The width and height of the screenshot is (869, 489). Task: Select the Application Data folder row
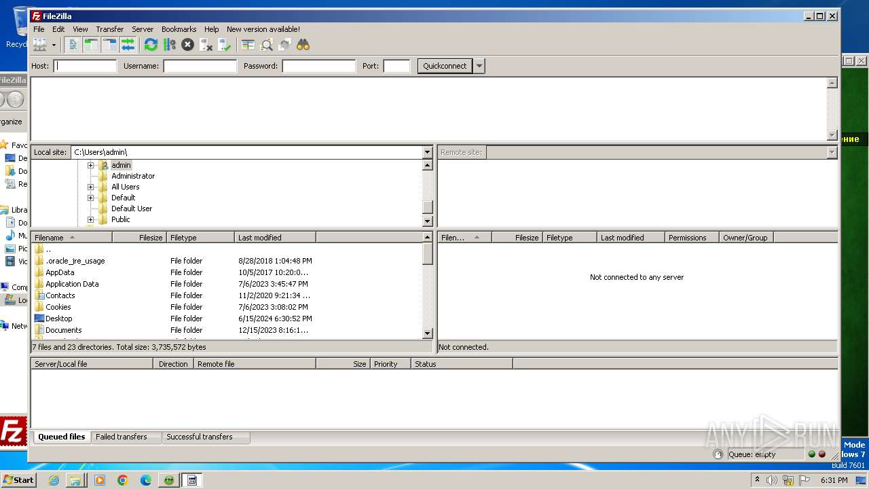(x=227, y=284)
